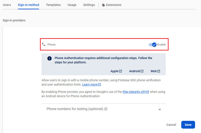Click the Phone numbers for testing label
The height and width of the screenshot is (133, 201).
[x=75, y=109]
